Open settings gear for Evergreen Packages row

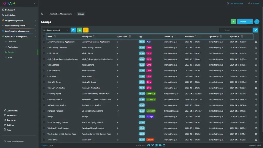click(256, 111)
